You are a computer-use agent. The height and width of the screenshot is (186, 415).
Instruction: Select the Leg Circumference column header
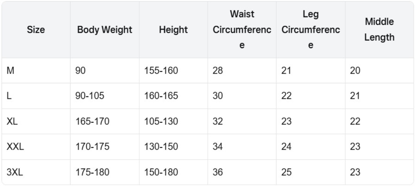[310, 30]
